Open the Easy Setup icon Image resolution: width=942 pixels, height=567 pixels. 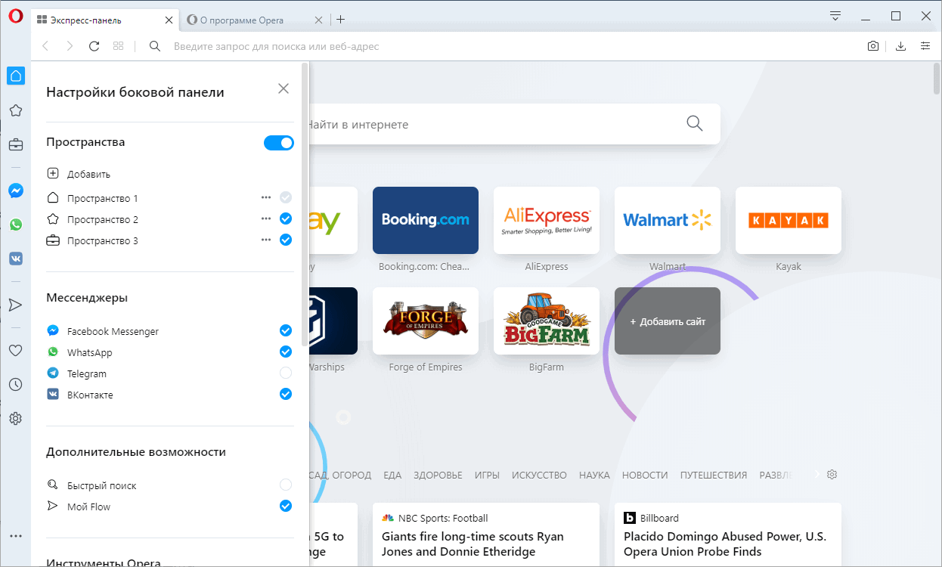[x=925, y=46]
